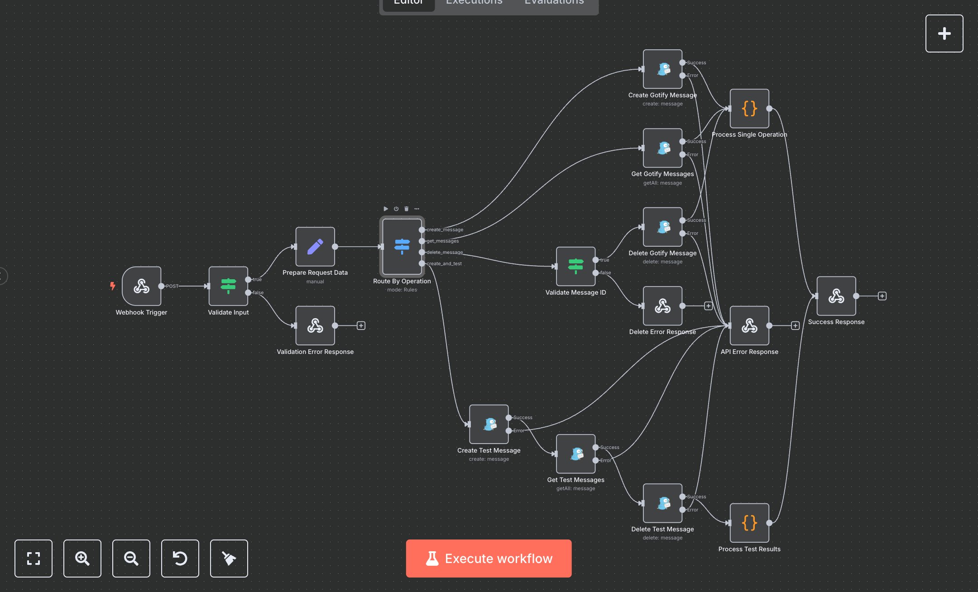Click the zoom in magnifier icon

tap(82, 559)
